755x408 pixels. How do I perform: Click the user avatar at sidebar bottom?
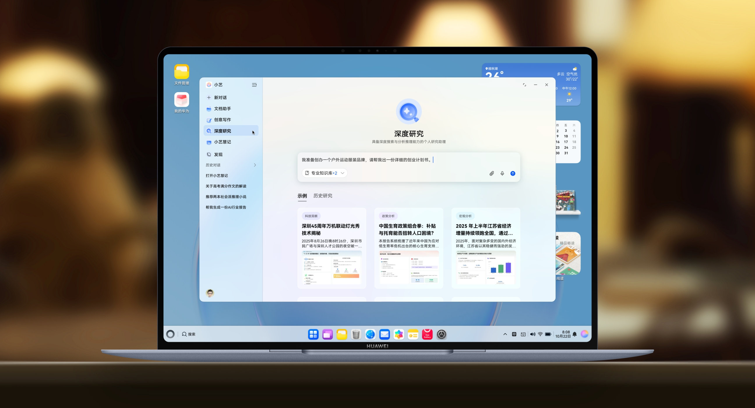click(210, 293)
